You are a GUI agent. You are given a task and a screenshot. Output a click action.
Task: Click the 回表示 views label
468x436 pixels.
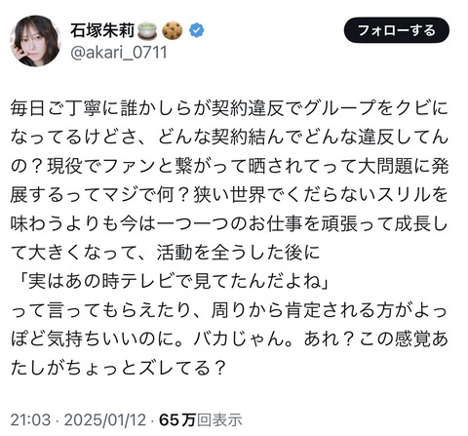pyautogui.click(x=219, y=419)
